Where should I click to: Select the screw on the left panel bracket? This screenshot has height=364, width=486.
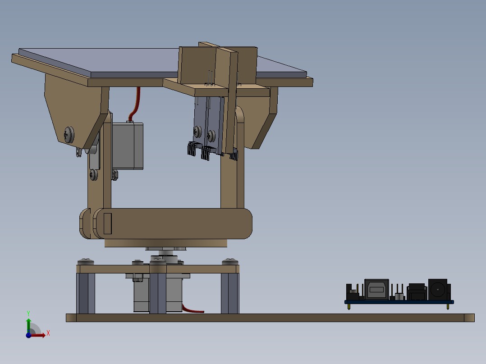point(69,135)
